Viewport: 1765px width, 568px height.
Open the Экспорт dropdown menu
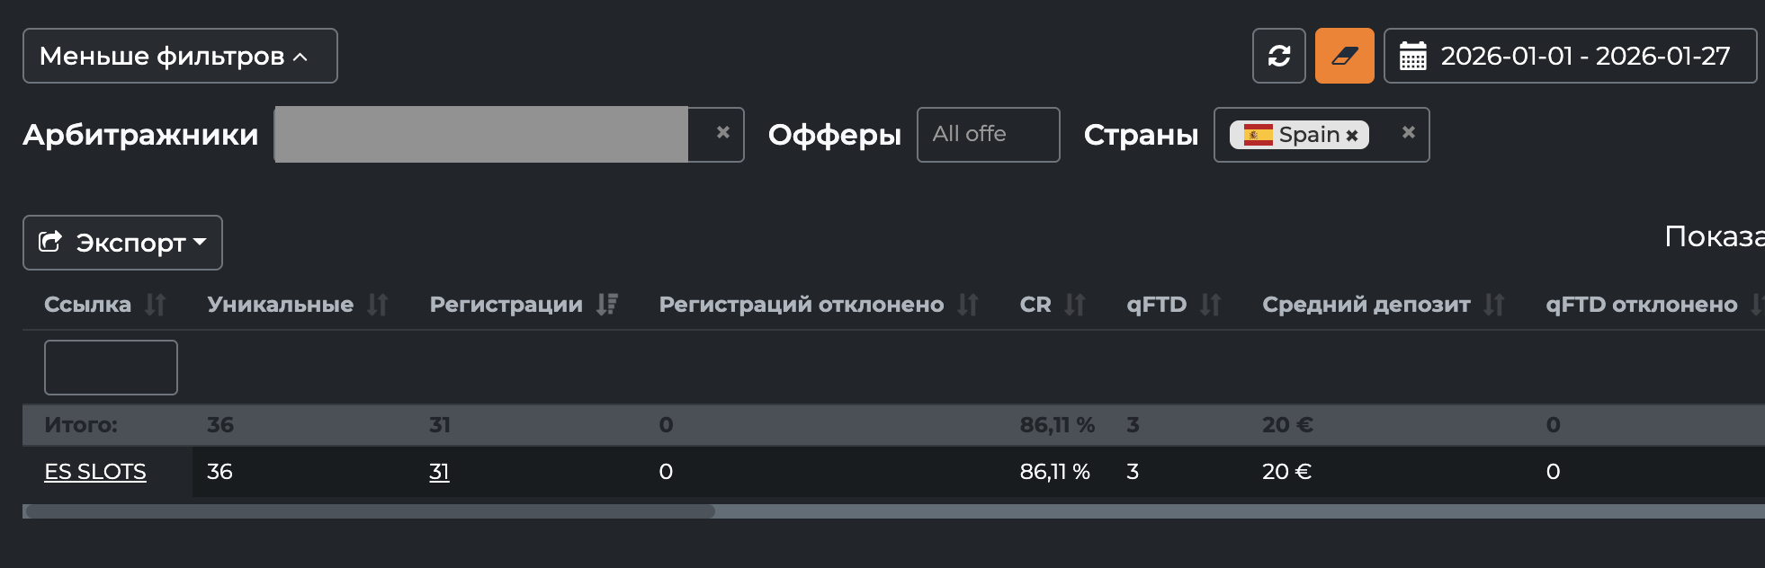[122, 243]
